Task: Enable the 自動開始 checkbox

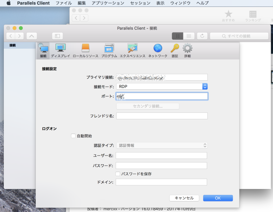Action: click(73, 136)
